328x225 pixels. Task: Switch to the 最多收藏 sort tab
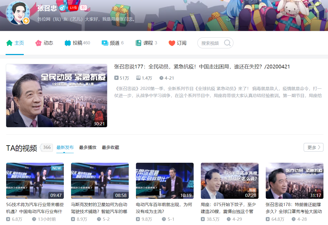pyautogui.click(x=110, y=147)
